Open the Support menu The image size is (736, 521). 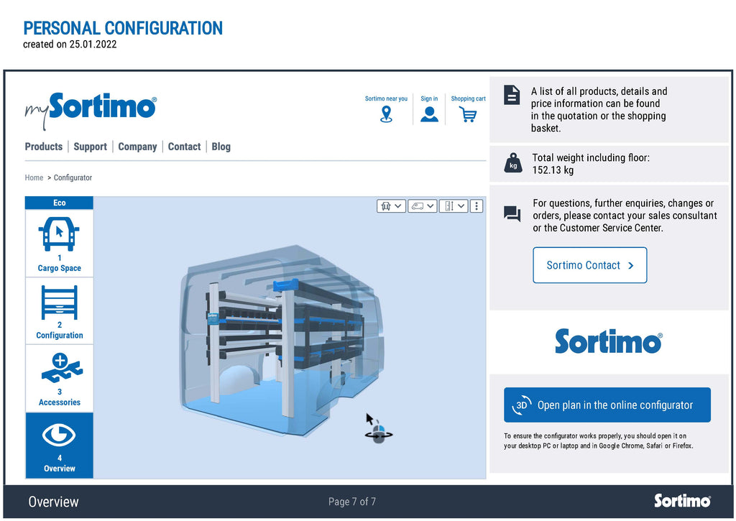(90, 147)
